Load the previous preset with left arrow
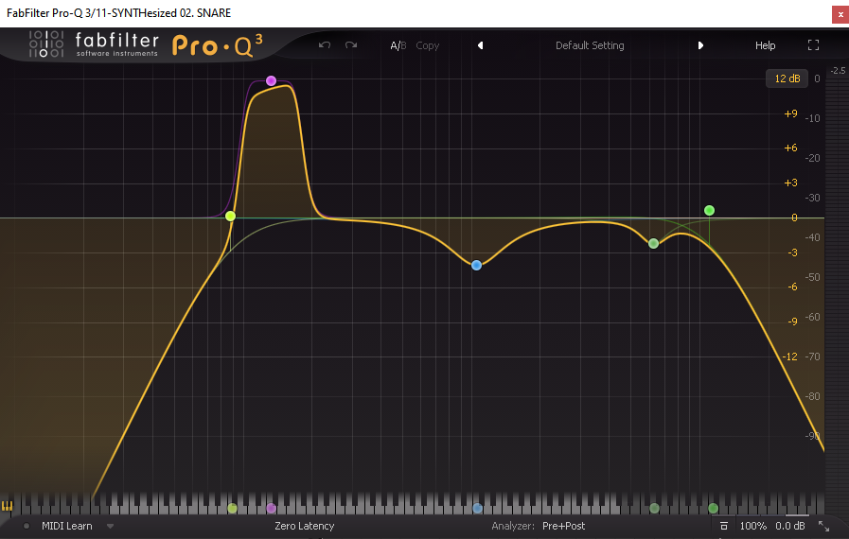 480,45
